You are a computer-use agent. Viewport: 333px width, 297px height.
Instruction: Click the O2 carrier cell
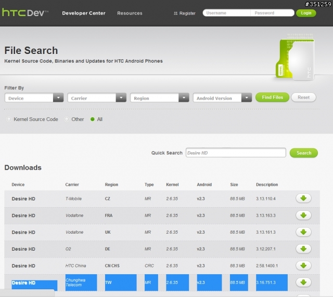point(68,249)
